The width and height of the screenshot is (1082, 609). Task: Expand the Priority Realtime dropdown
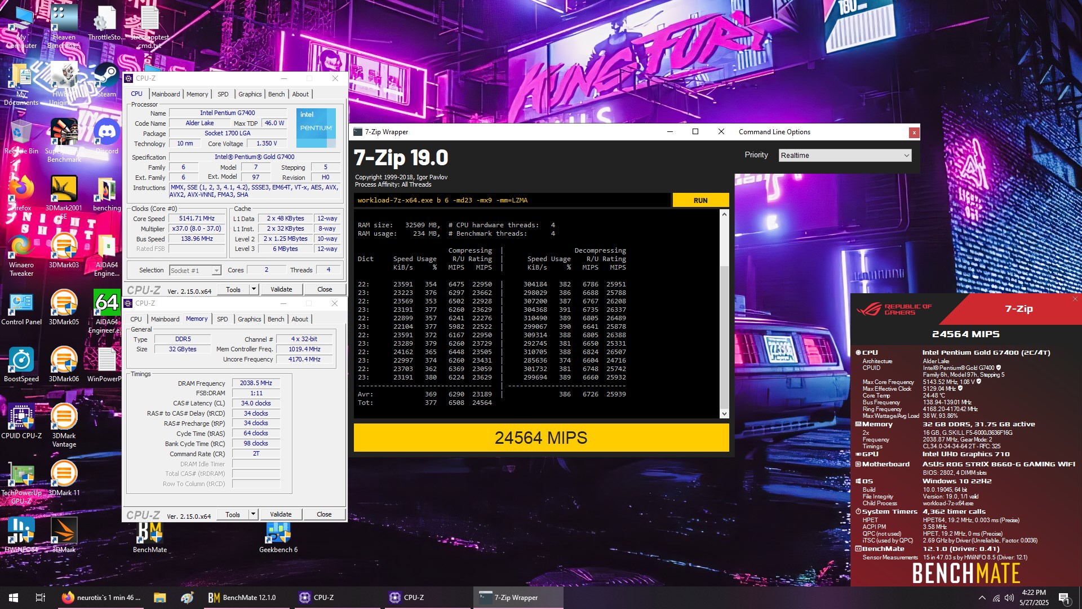click(x=845, y=155)
